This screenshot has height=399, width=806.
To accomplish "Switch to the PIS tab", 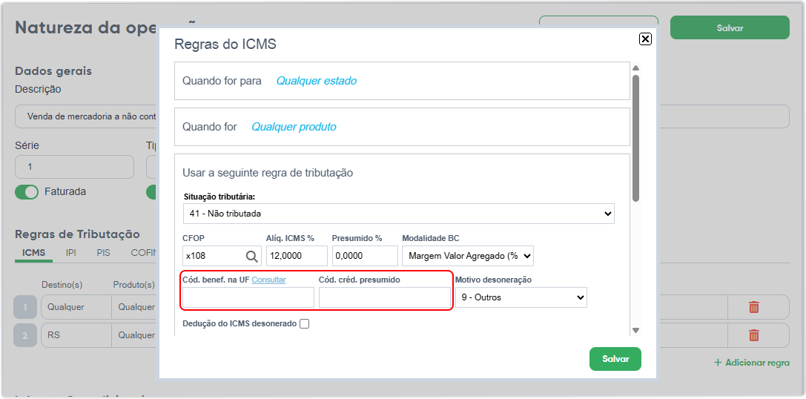I will pyautogui.click(x=103, y=253).
